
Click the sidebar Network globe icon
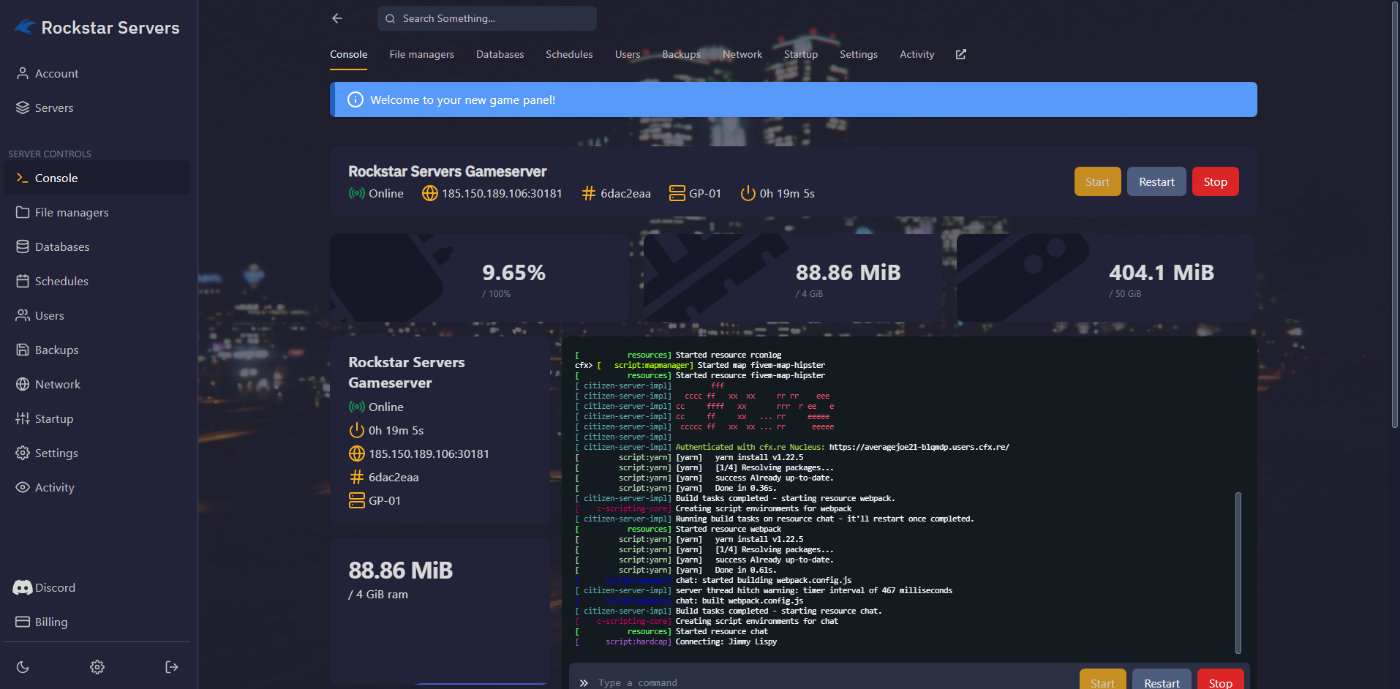pos(23,384)
